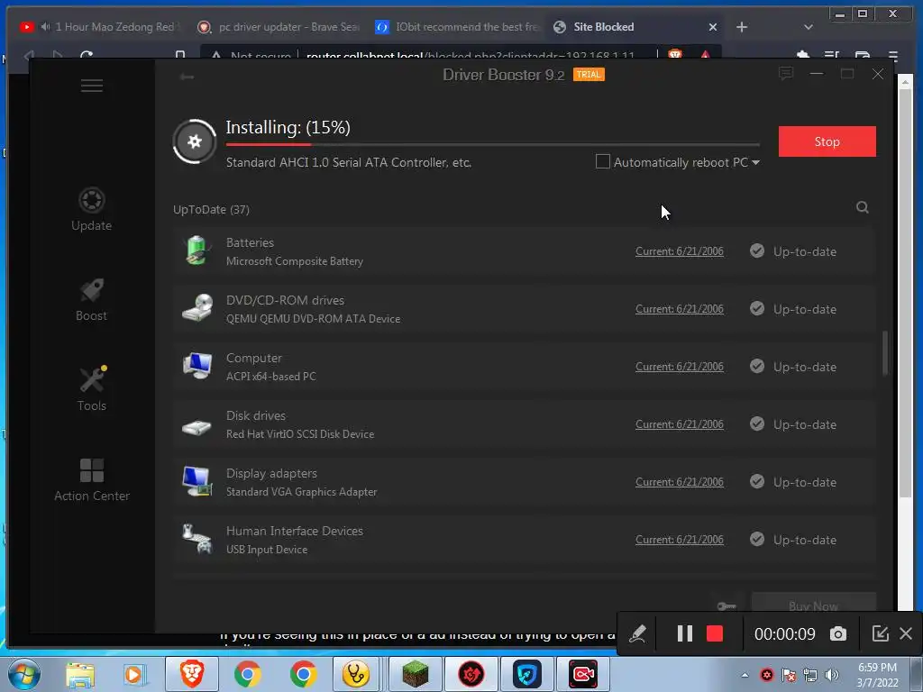Screen dimensions: 923x692
Task: Click the recorder pen annotation tool
Action: point(637,633)
